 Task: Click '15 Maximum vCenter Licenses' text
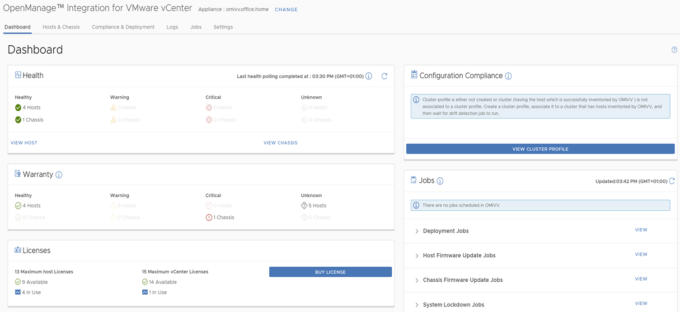(x=175, y=272)
